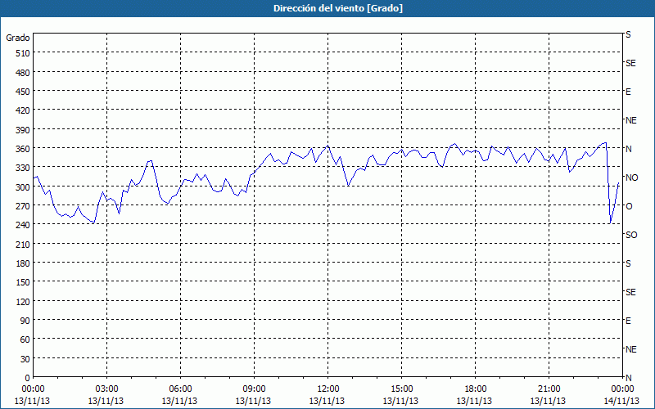Image resolution: width=655 pixels, height=409 pixels.
Task: Click the 210 y-axis value
Action: click(x=23, y=244)
